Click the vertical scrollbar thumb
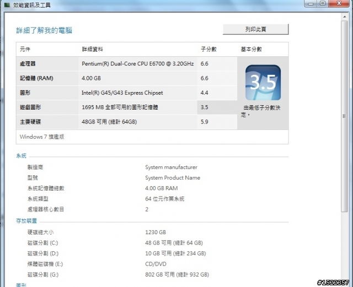The width and height of the screenshot is (353, 287). pos(344,116)
